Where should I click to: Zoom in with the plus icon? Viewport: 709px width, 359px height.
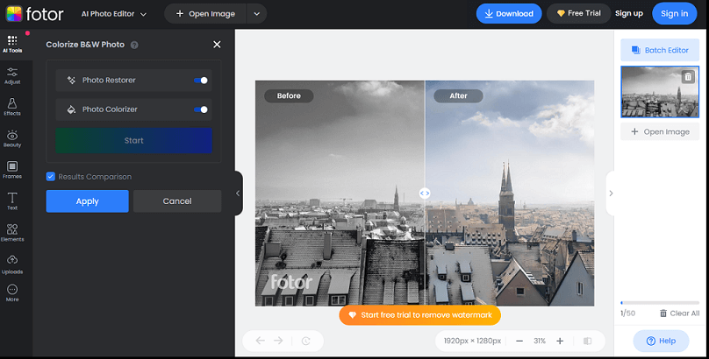[560, 341]
